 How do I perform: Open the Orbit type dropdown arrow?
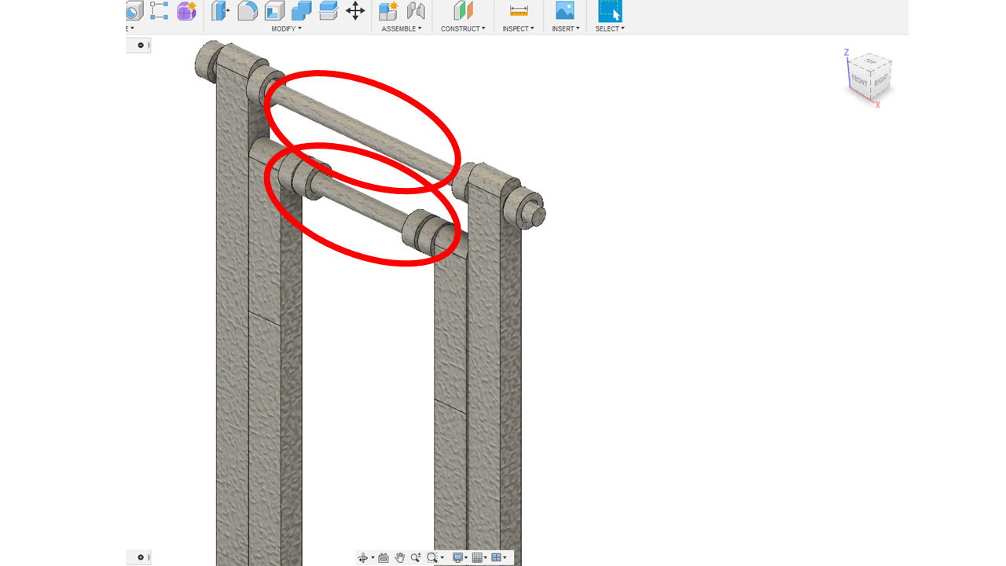373,558
